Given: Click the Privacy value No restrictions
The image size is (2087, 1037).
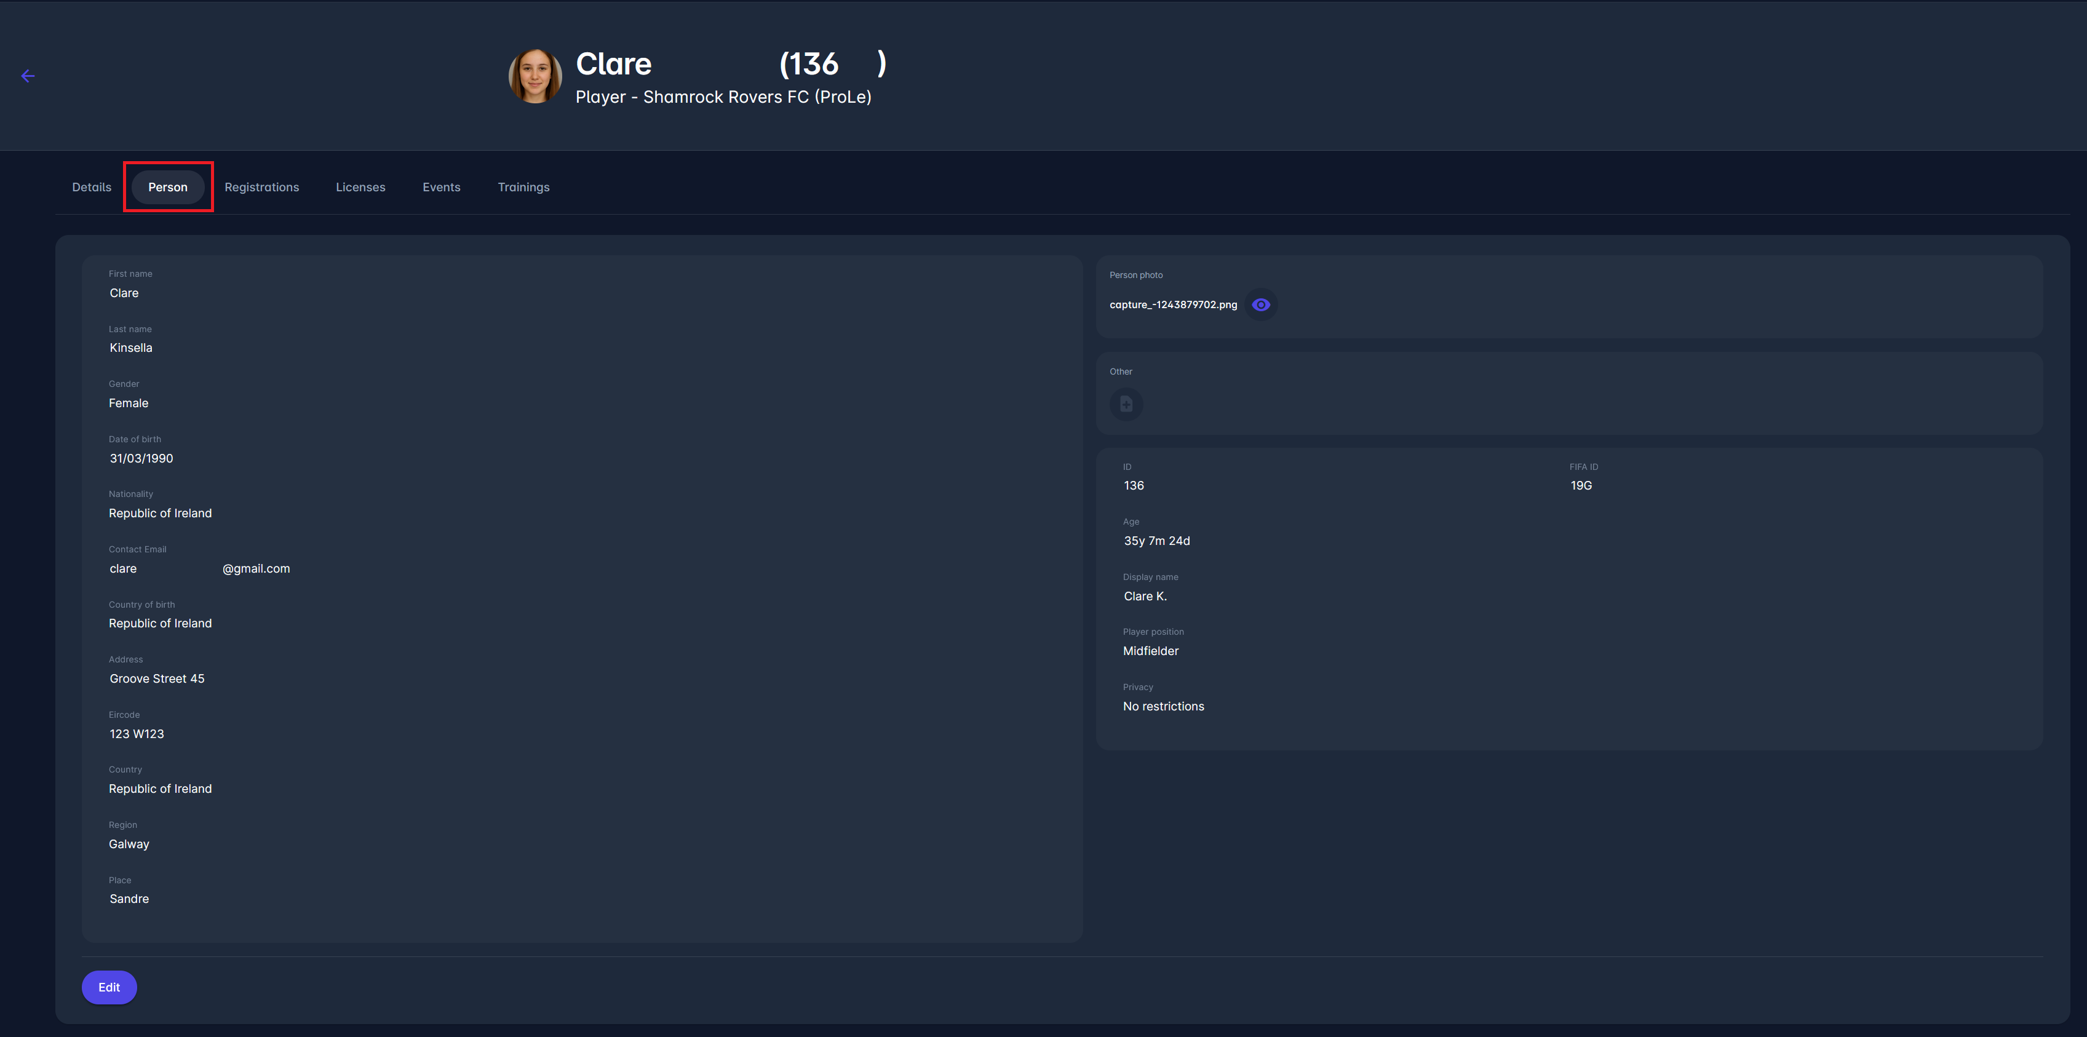Looking at the screenshot, I should (1163, 707).
